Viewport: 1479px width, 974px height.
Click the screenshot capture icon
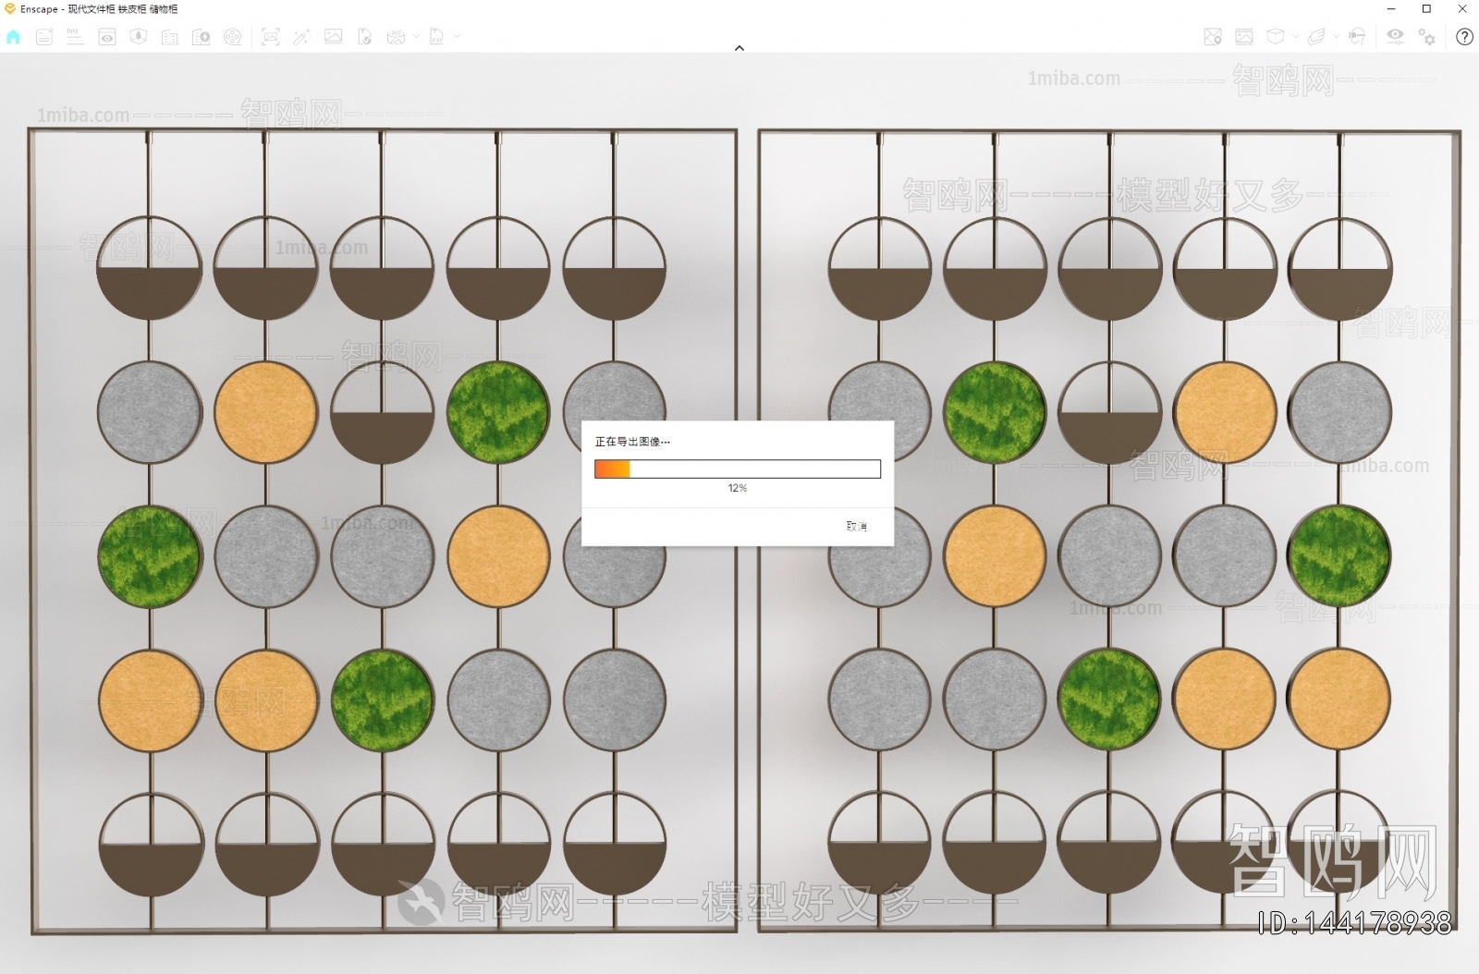click(x=270, y=37)
